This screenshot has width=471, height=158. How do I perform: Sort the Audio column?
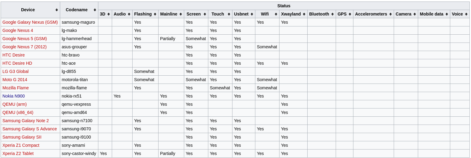point(129,14)
